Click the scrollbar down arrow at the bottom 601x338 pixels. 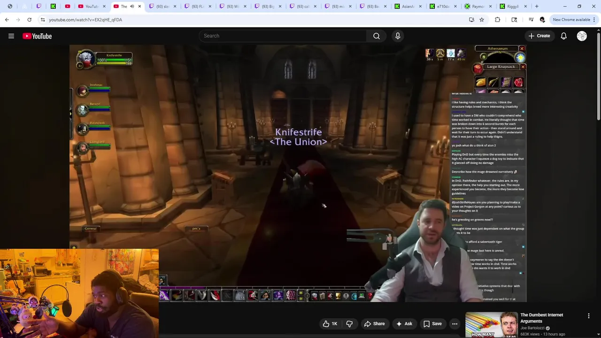click(x=598, y=335)
